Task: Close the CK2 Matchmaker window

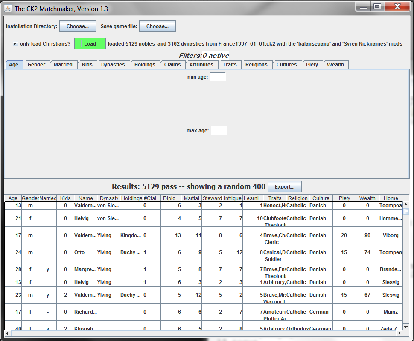Action: pyautogui.click(x=398, y=7)
